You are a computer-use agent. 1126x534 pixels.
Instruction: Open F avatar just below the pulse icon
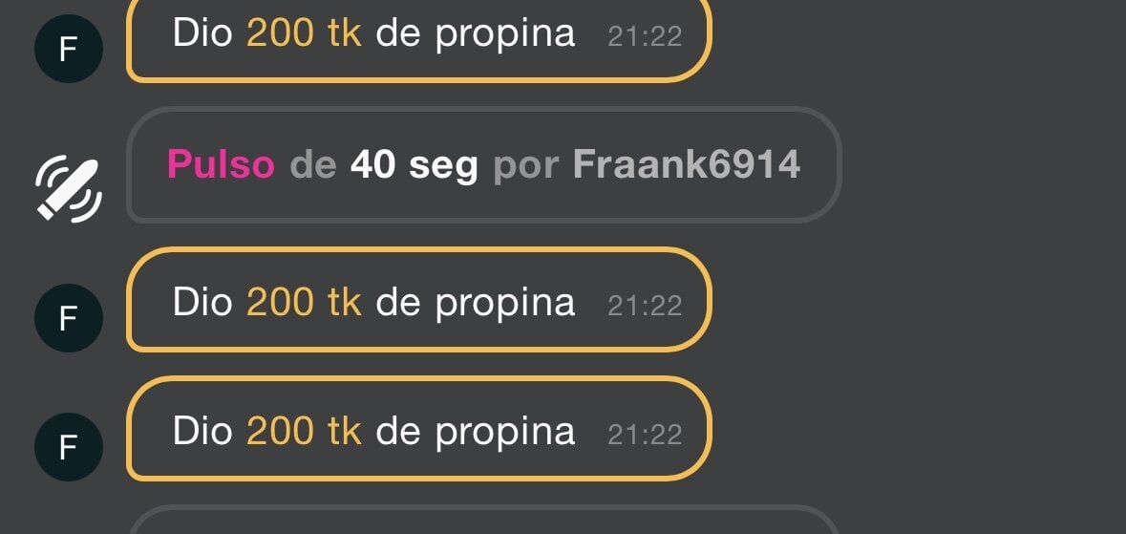pos(69,318)
